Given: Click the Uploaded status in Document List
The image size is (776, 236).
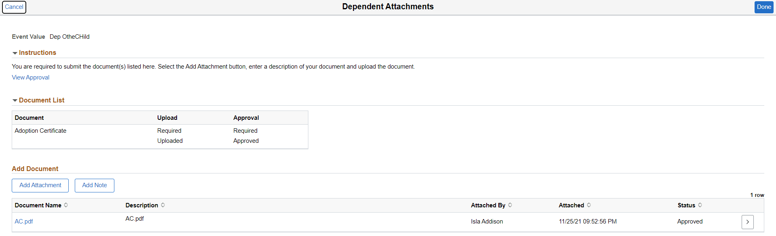Looking at the screenshot, I should pos(170,141).
